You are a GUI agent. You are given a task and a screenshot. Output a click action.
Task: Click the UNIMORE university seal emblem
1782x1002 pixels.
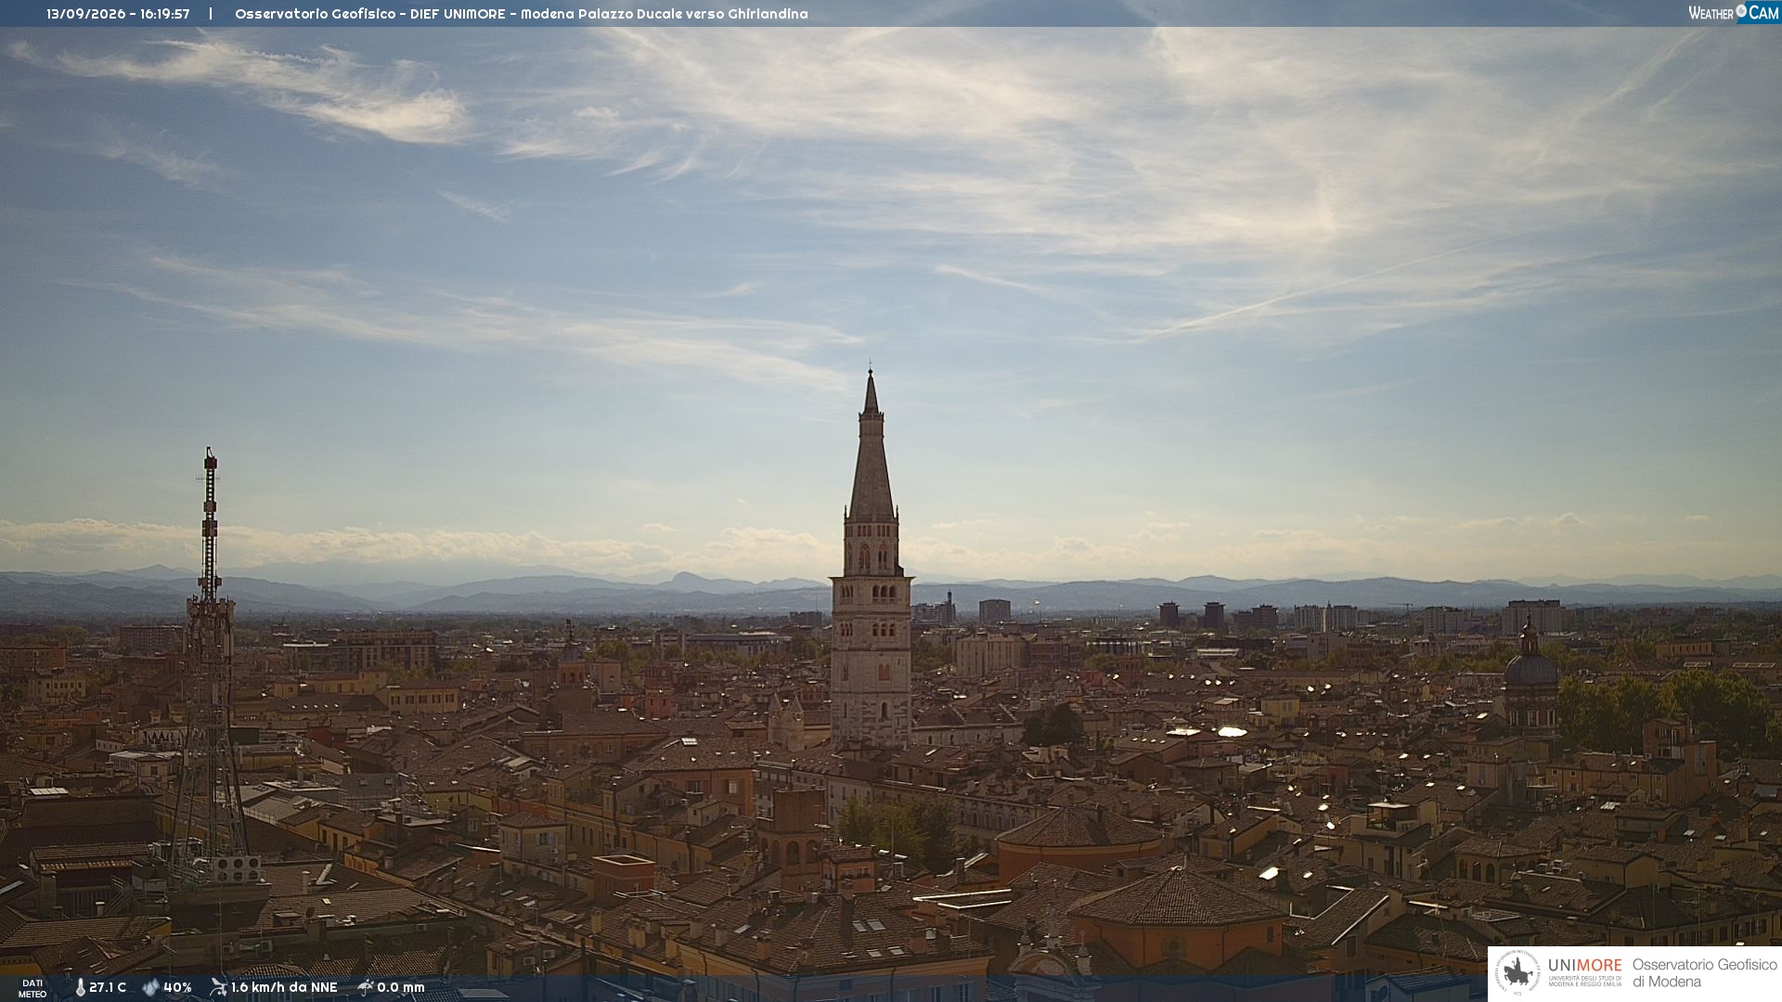[x=1517, y=973]
